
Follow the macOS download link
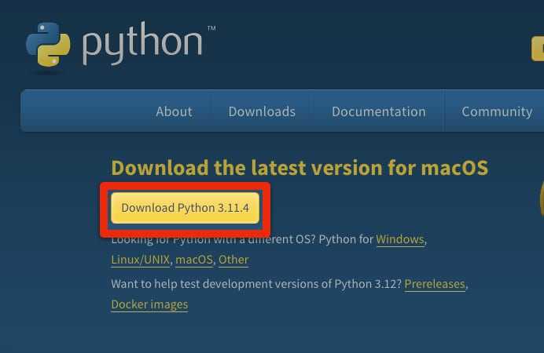(x=194, y=260)
